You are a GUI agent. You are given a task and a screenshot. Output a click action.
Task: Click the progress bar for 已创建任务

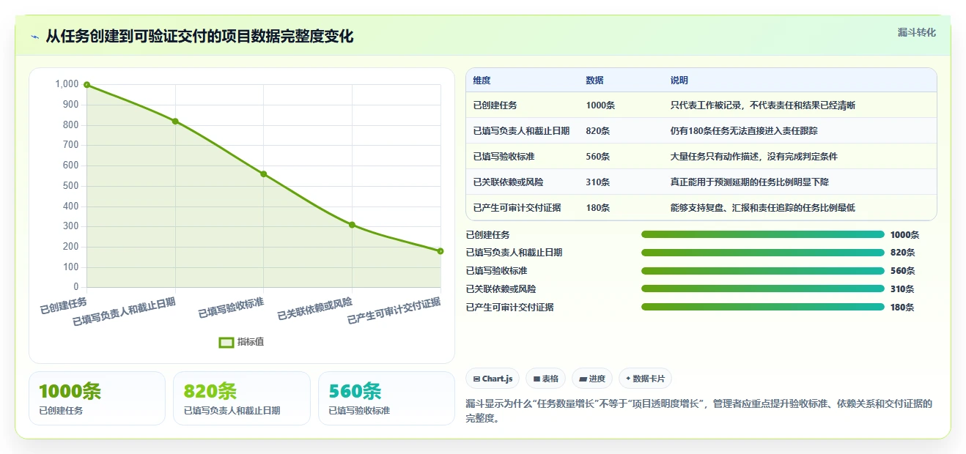tap(763, 234)
